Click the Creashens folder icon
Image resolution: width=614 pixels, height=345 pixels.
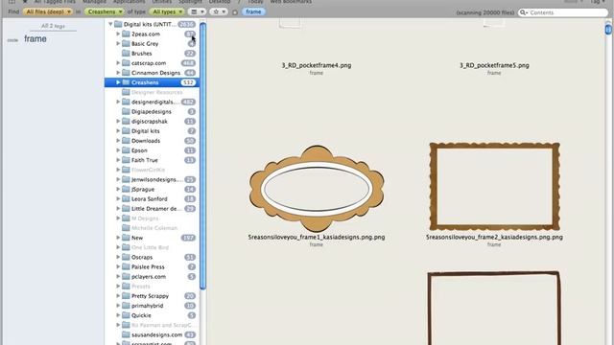pyautogui.click(x=126, y=82)
